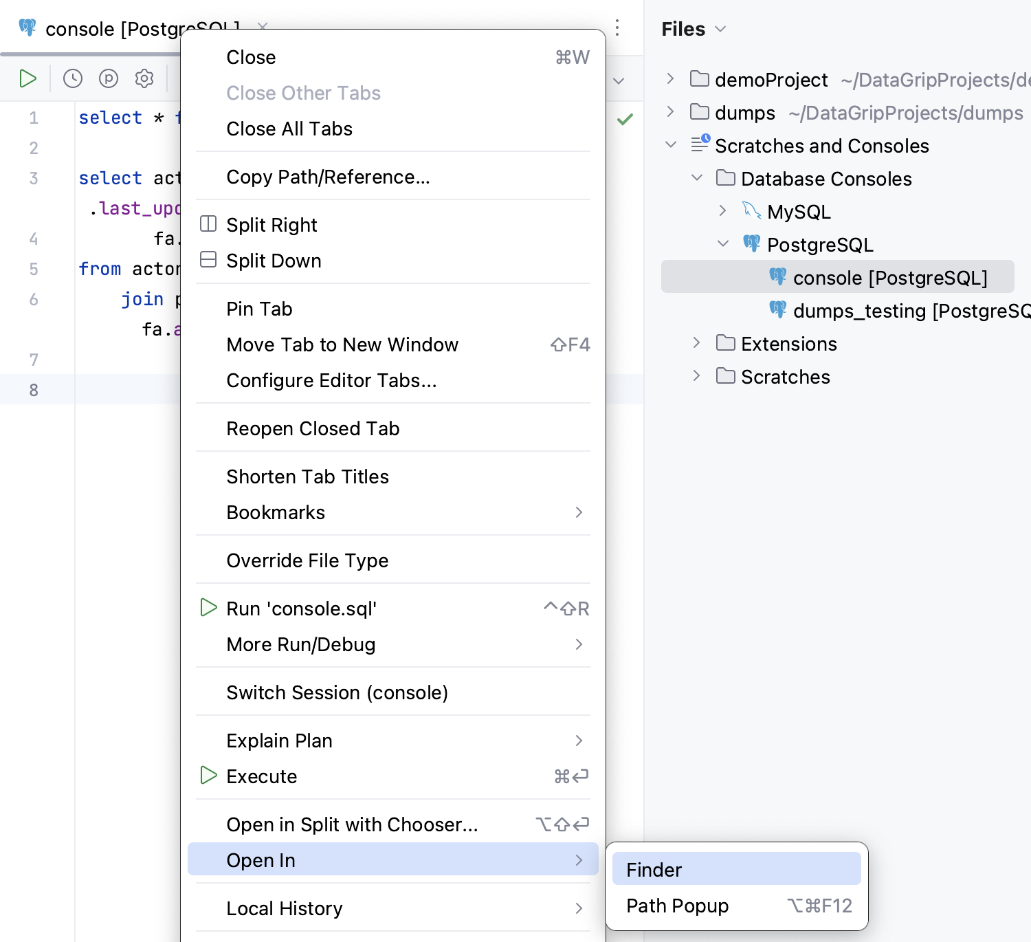Open the three-dot overflow menu near the tab bar
The image size is (1031, 942).
tap(616, 28)
